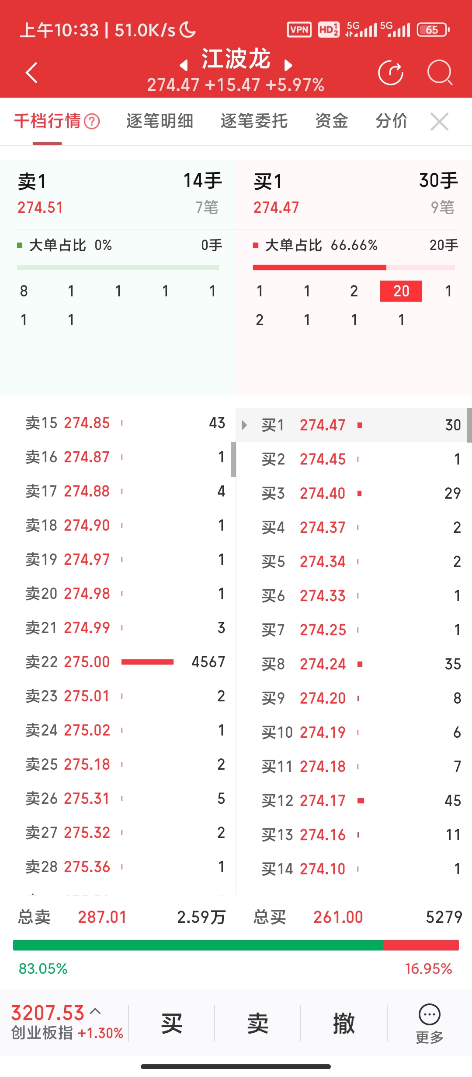This screenshot has height=1077, width=472.
Task: Open the 分价 tab
Action: [x=391, y=121]
